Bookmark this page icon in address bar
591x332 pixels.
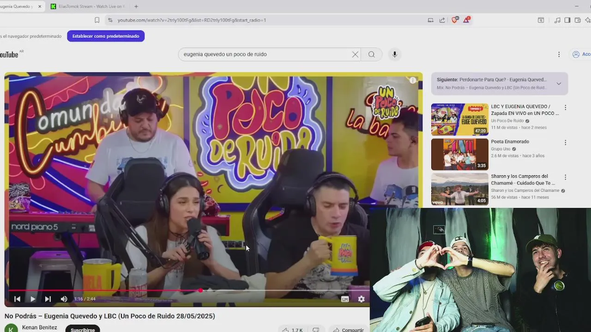97,20
